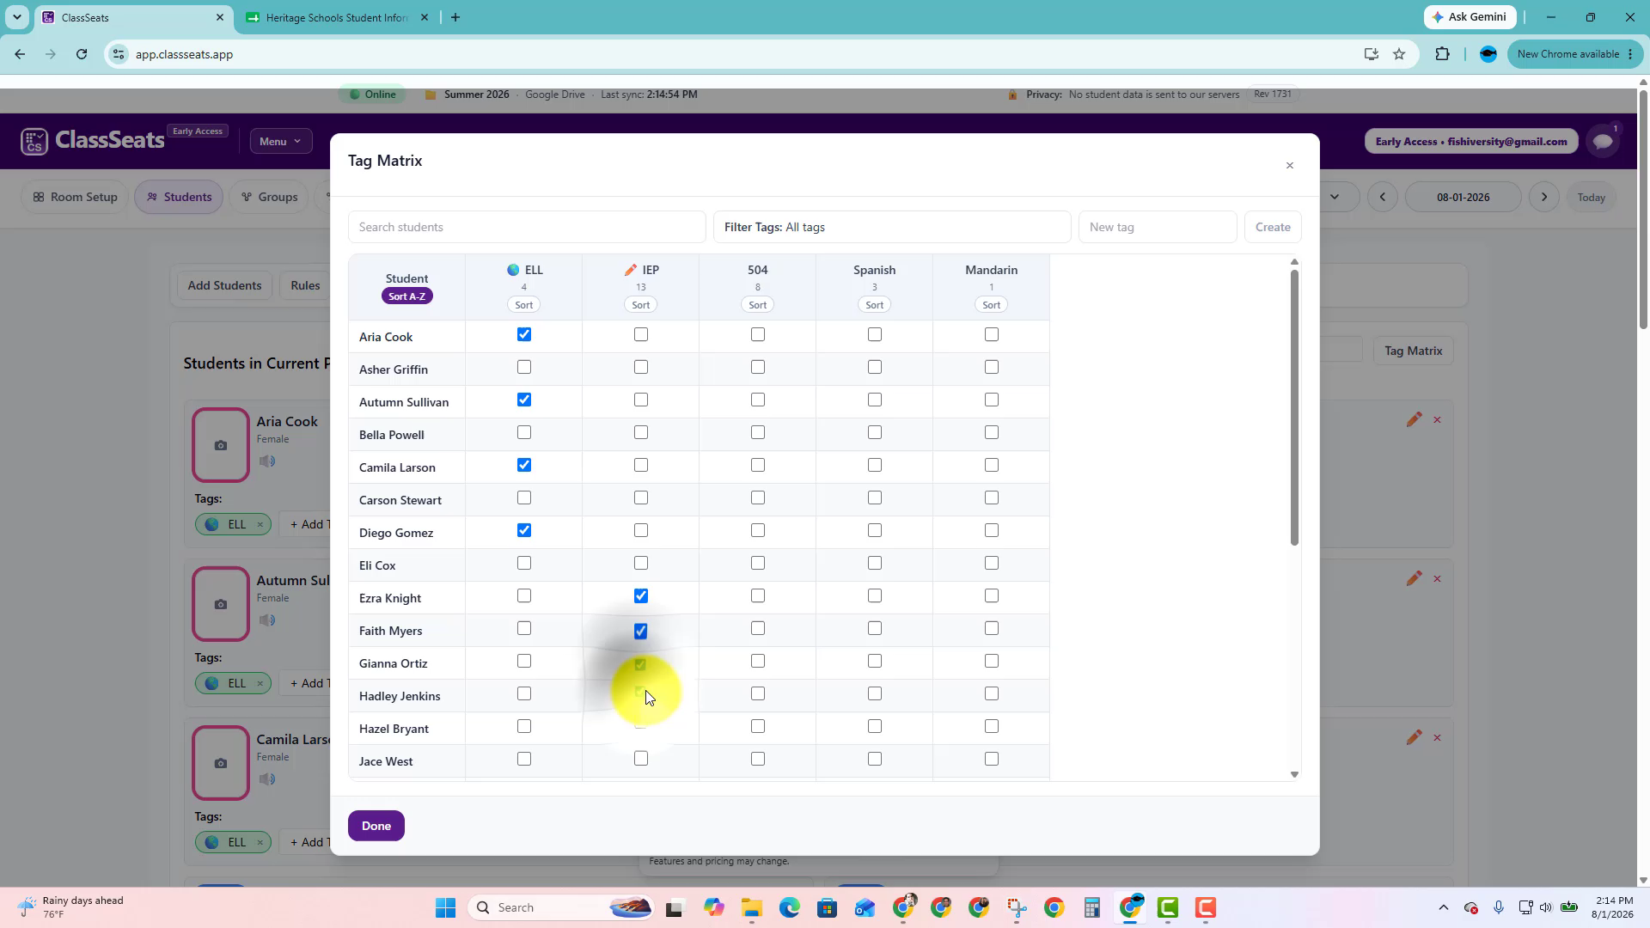Click the Create tag button
This screenshot has height=928, width=1650.
point(1273,227)
